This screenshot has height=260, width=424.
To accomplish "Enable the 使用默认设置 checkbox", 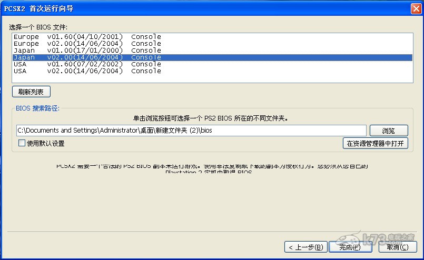I will 22,143.
